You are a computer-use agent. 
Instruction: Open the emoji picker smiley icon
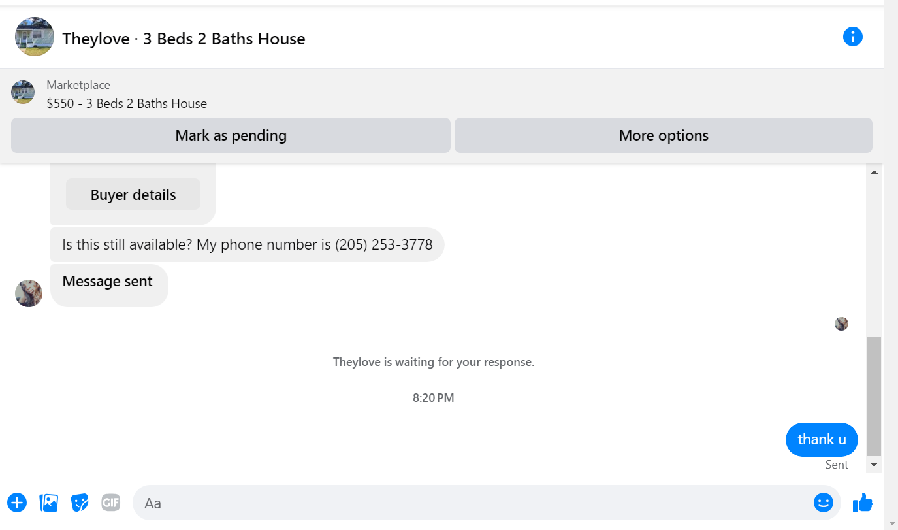(x=824, y=503)
